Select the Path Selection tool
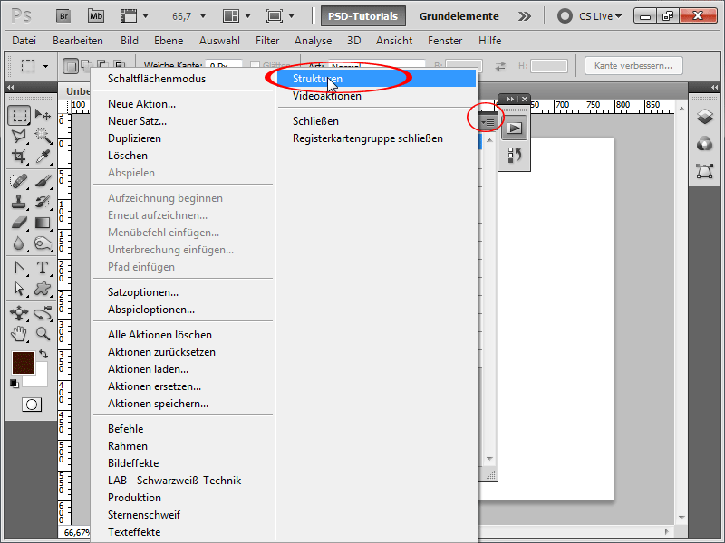Image resolution: width=725 pixels, height=543 pixels. pos(19,289)
